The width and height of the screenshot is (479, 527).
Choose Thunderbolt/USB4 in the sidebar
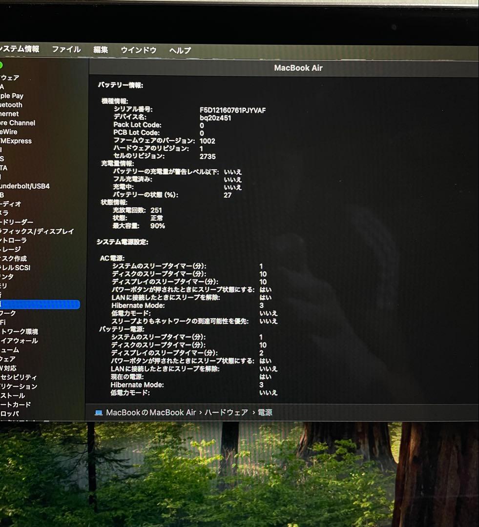coord(24,186)
